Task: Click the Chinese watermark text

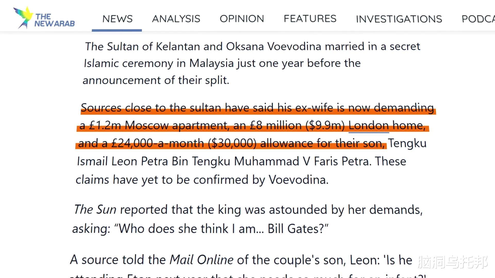Action: [453, 262]
